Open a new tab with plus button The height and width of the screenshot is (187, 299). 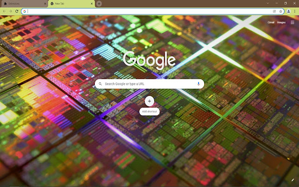(x=99, y=4)
